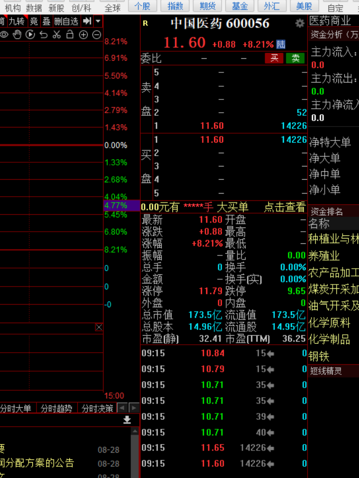The image size is (359, 478).
Task: Click the purple 4.77% axis marker
Action: [x=122, y=206]
